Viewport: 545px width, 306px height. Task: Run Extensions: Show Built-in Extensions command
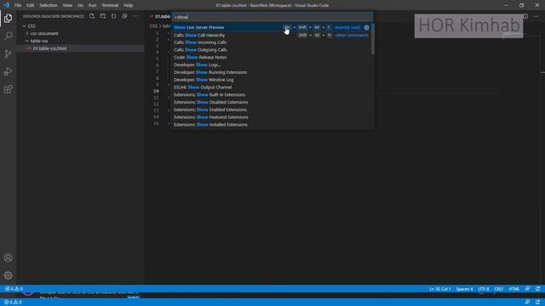tap(272, 94)
